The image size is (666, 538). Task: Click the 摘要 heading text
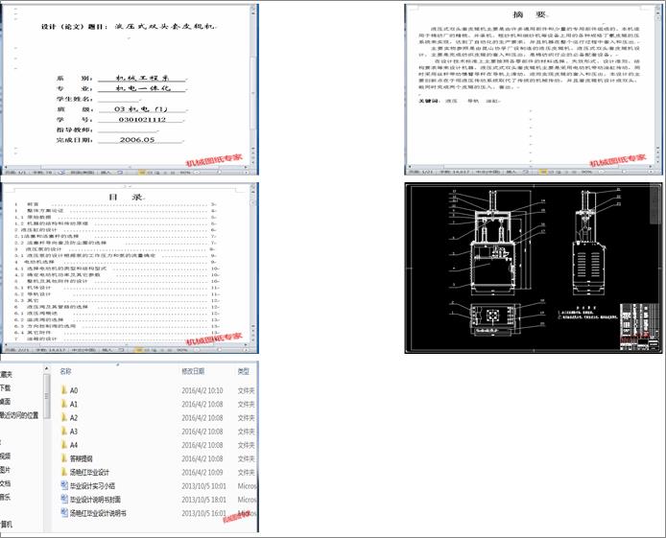529,14
